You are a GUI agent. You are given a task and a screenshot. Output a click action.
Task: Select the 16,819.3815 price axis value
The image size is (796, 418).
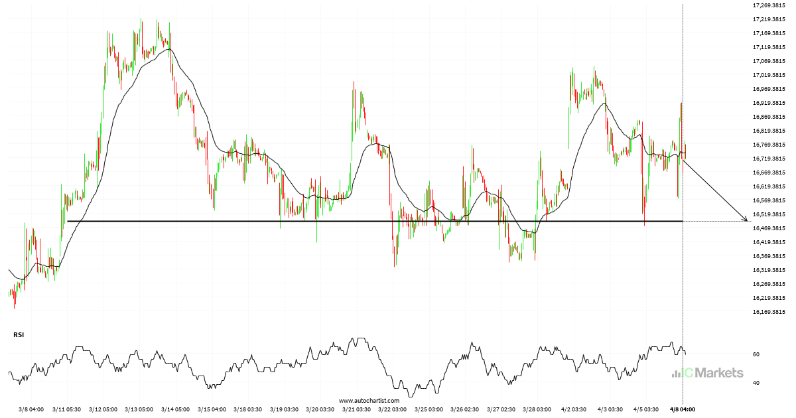tap(769, 131)
